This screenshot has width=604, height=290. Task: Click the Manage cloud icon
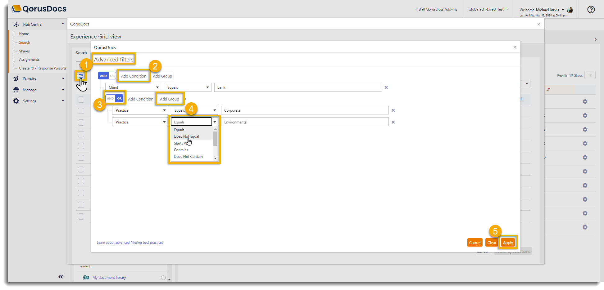coord(16,90)
